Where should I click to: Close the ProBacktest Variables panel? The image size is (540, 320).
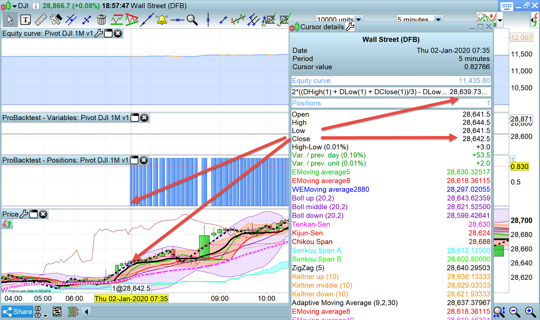click(144, 118)
